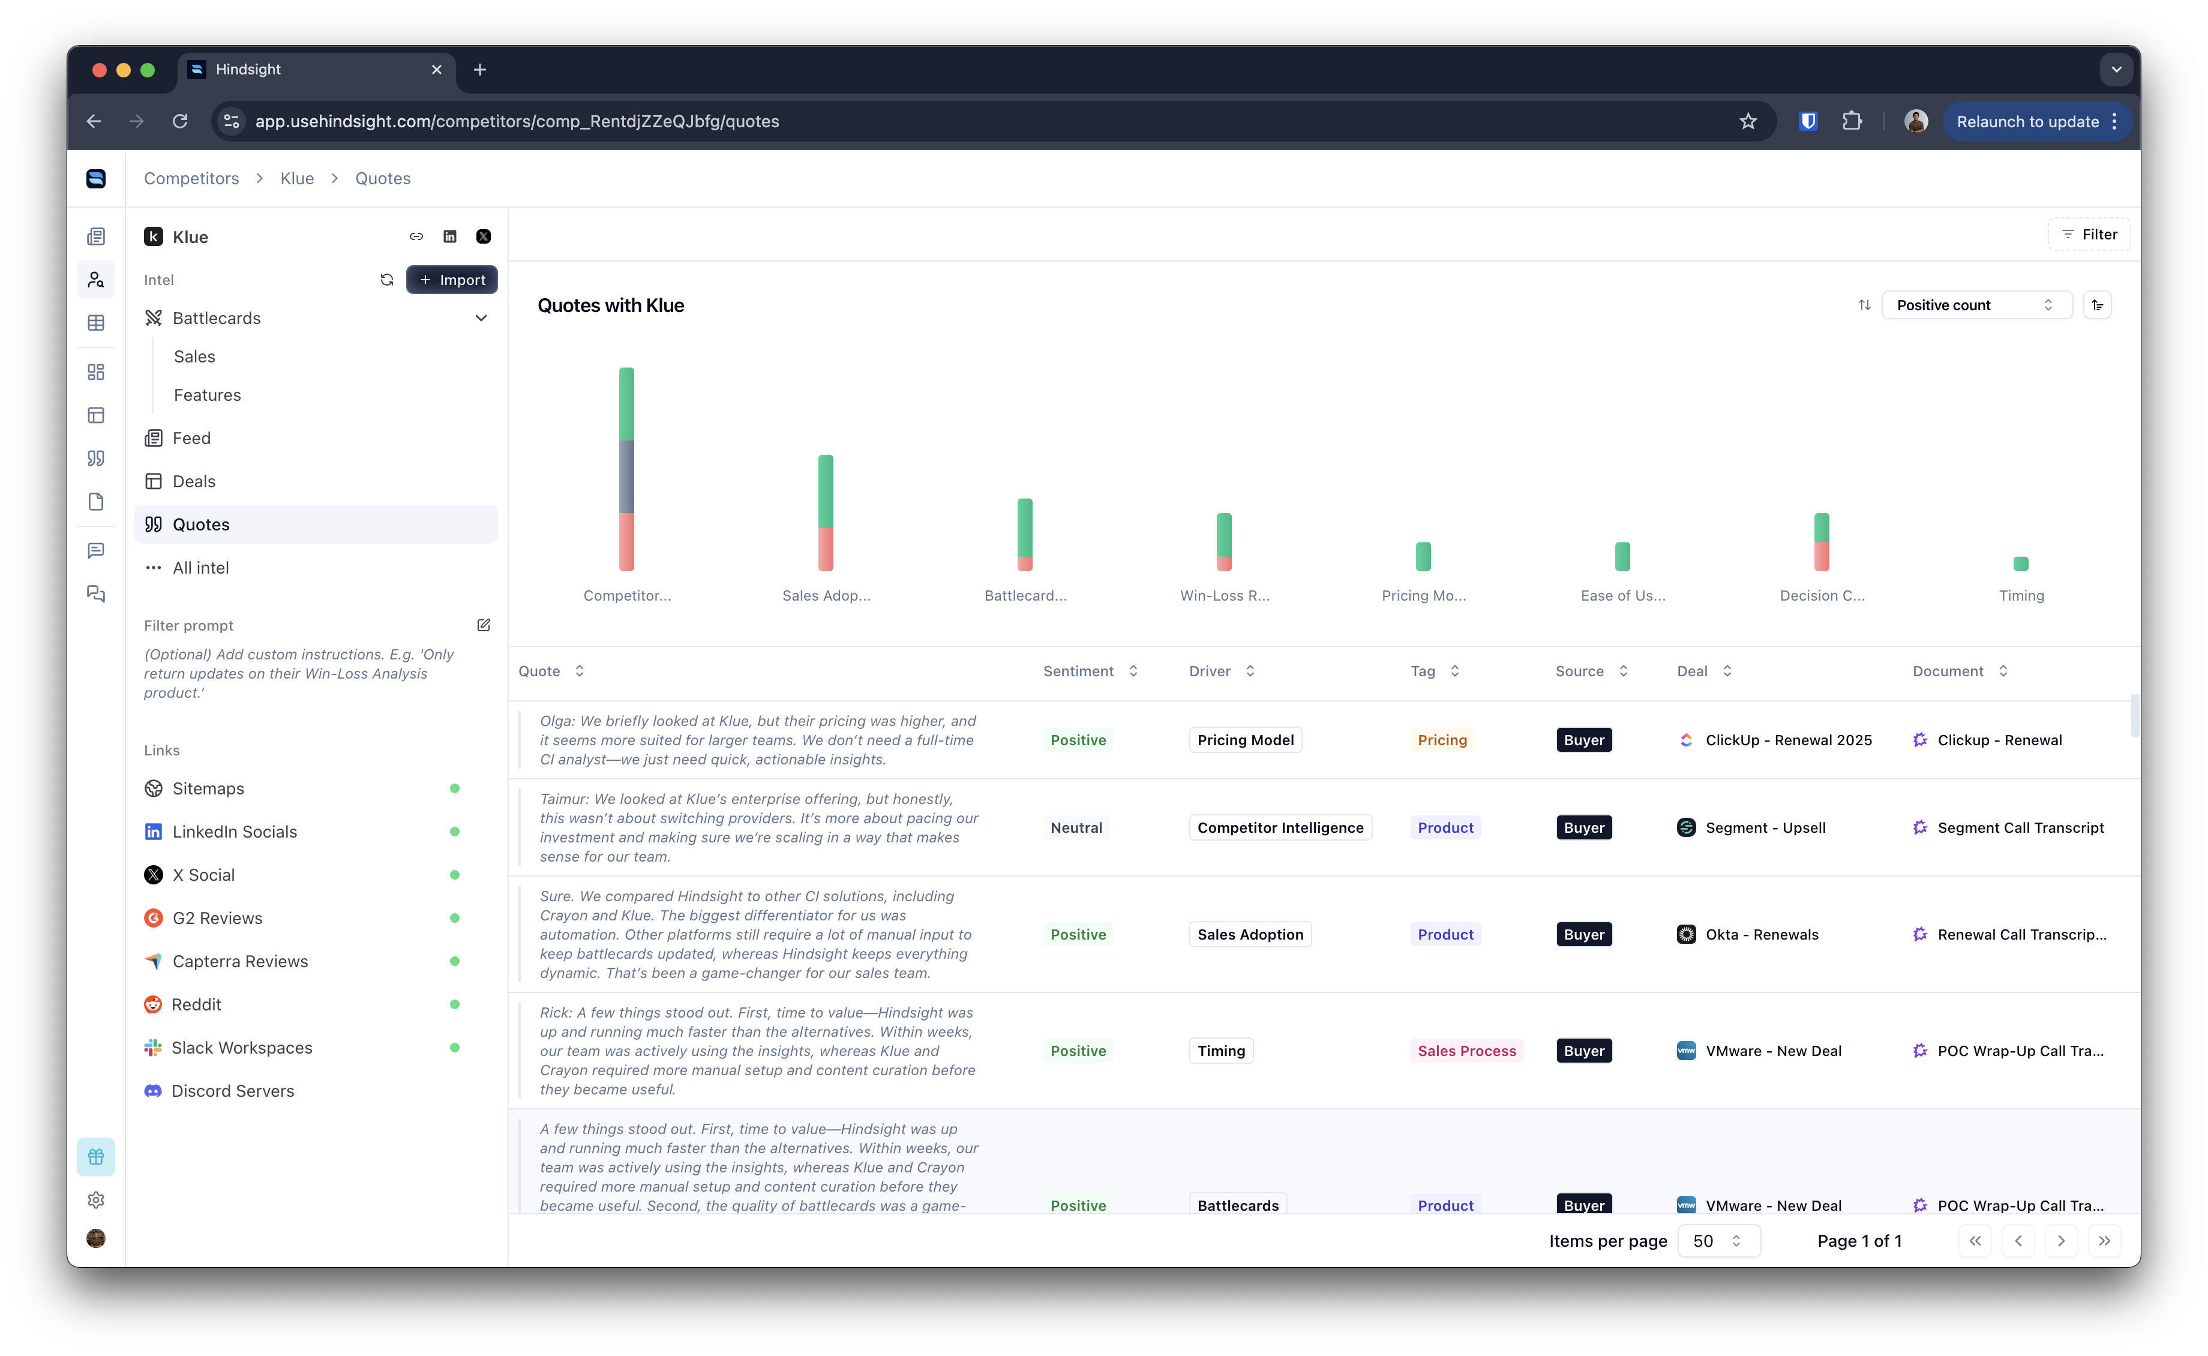
Task: Go to Klue breadcrumb
Action: point(297,178)
